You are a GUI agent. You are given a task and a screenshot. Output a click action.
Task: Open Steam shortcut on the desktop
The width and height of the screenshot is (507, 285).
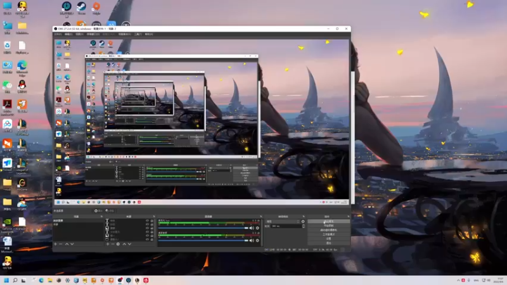[81, 8]
